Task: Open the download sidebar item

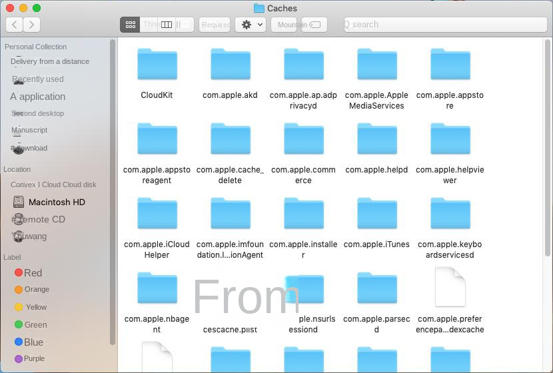Action: 29,148
